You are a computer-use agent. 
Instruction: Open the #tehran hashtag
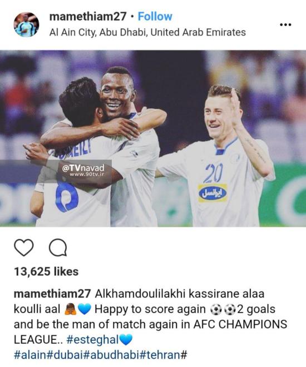click(161, 355)
